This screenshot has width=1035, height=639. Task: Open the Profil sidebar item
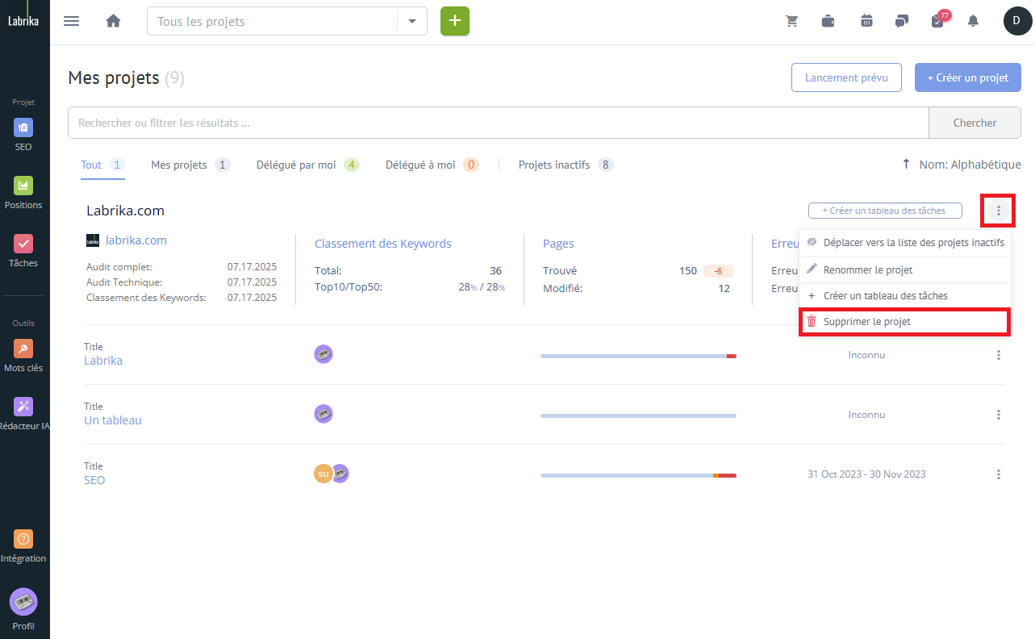coord(23,610)
